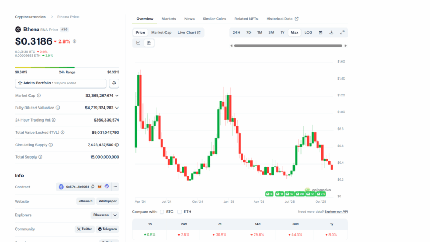Click news marker labeled 37 on chart
The height and width of the screenshot is (242, 430).
click(290, 194)
